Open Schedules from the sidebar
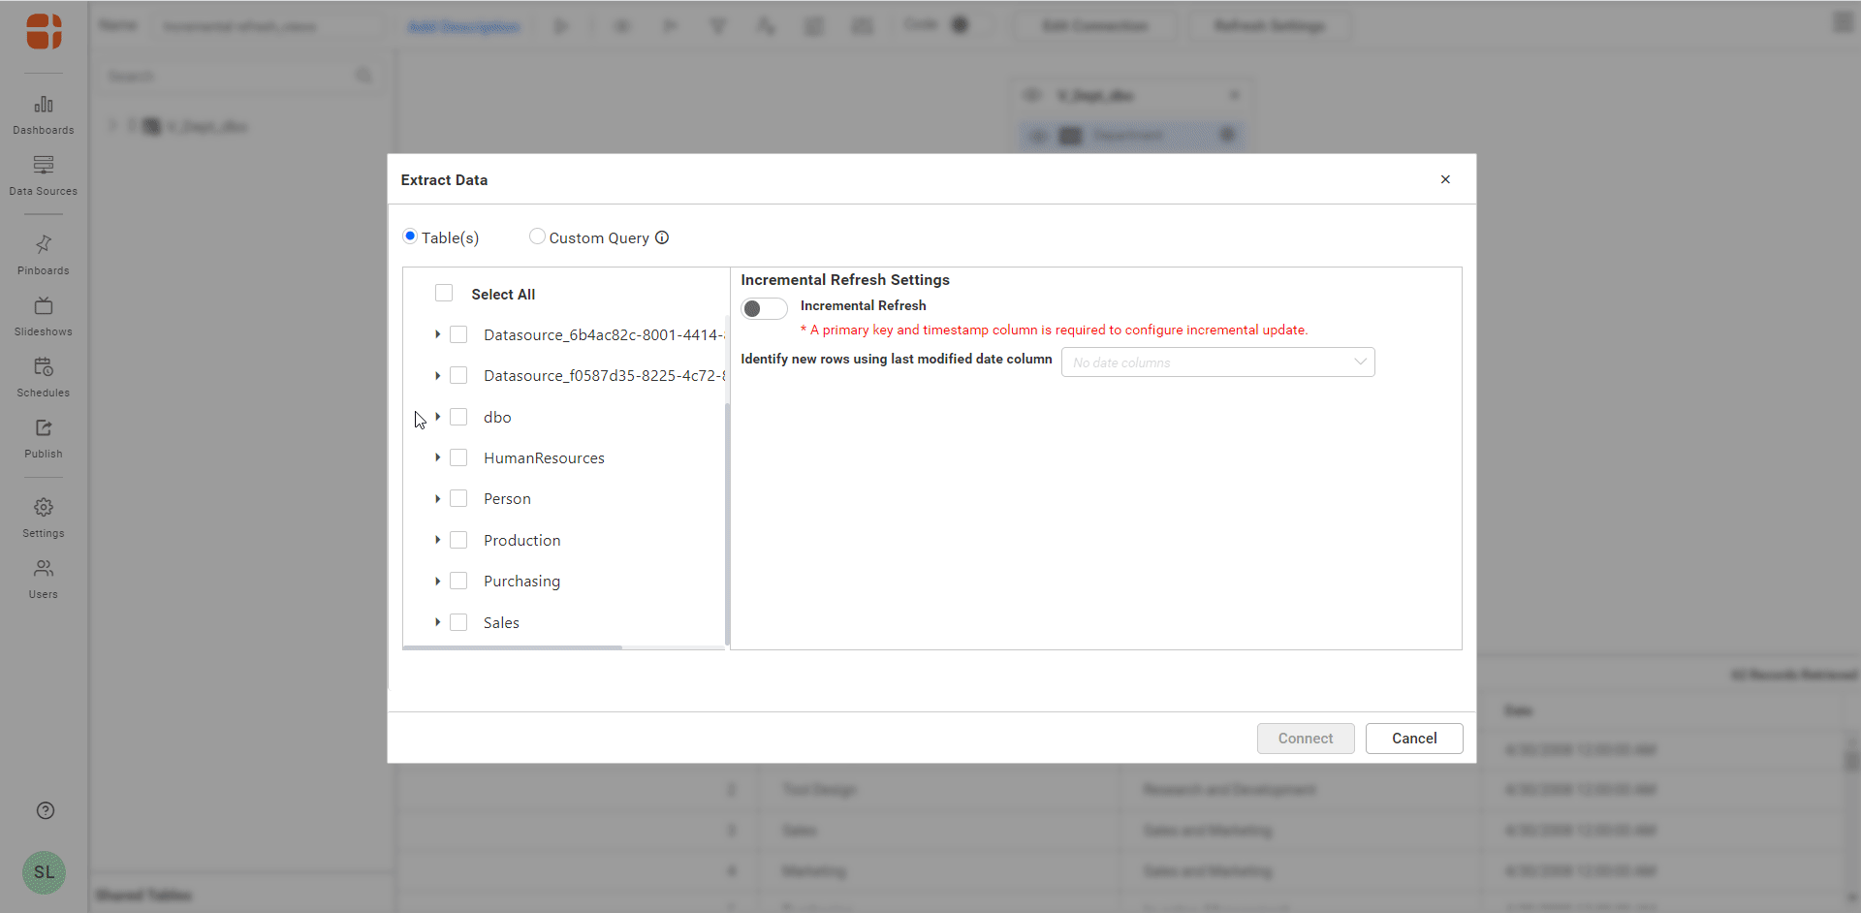Image resolution: width=1861 pixels, height=913 pixels. tap(44, 377)
